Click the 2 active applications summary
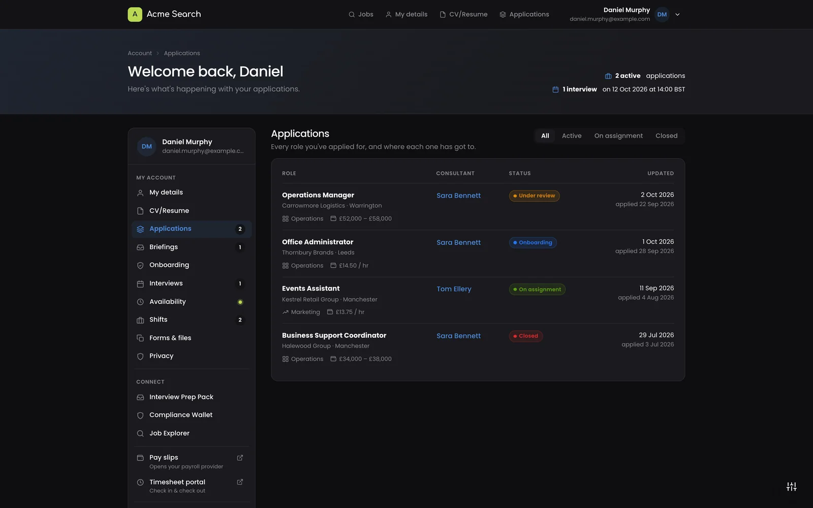Screen dimensions: 813x508 (645, 76)
